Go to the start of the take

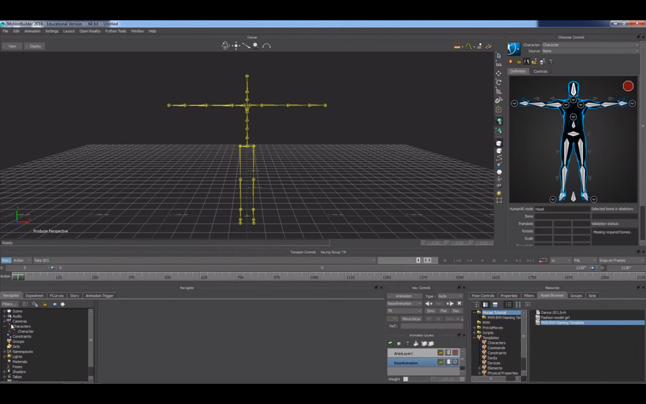[457, 261]
